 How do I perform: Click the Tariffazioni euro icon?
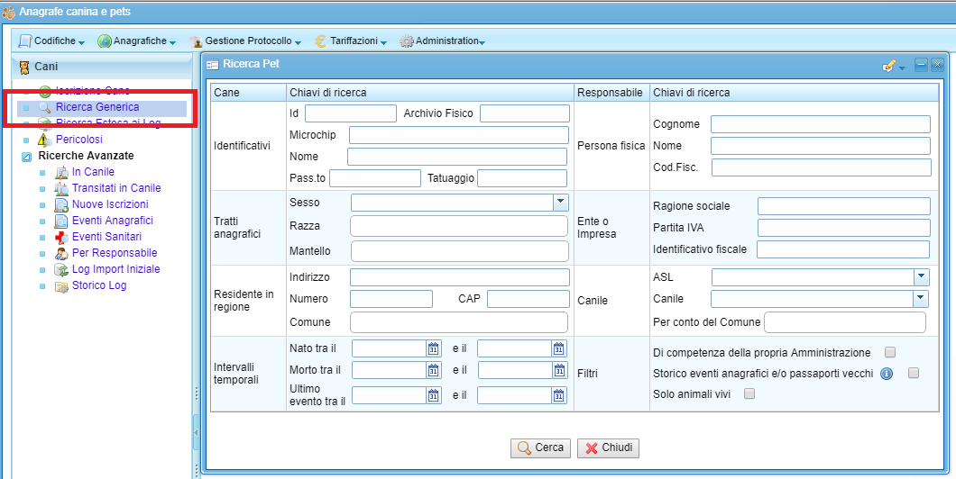pyautogui.click(x=320, y=41)
